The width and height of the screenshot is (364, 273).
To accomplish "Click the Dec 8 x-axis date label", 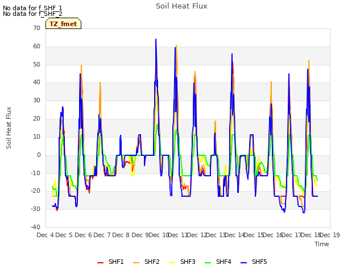I will click(121, 235).
